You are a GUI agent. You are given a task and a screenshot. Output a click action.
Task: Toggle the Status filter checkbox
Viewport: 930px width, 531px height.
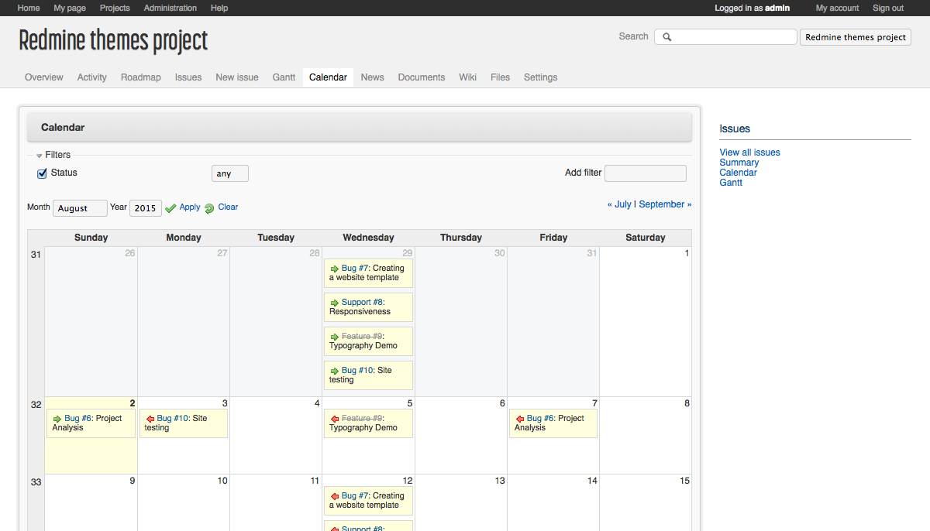(x=43, y=173)
